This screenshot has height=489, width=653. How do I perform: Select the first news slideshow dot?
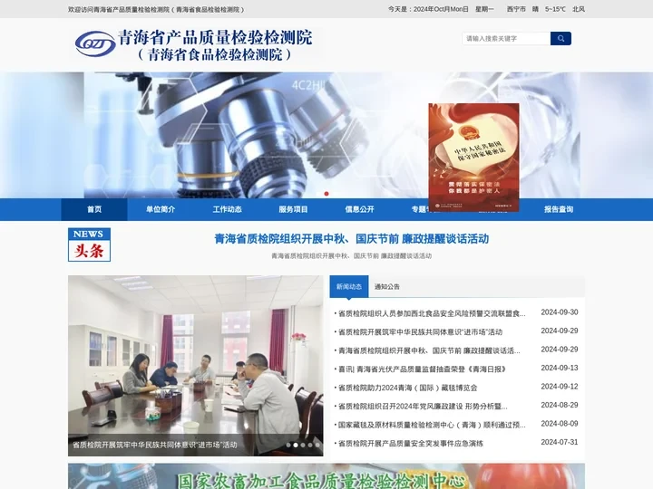click(x=288, y=445)
